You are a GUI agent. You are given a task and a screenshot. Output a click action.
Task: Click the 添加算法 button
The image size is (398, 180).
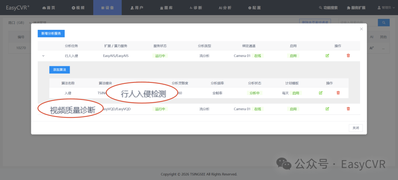[x=59, y=70]
